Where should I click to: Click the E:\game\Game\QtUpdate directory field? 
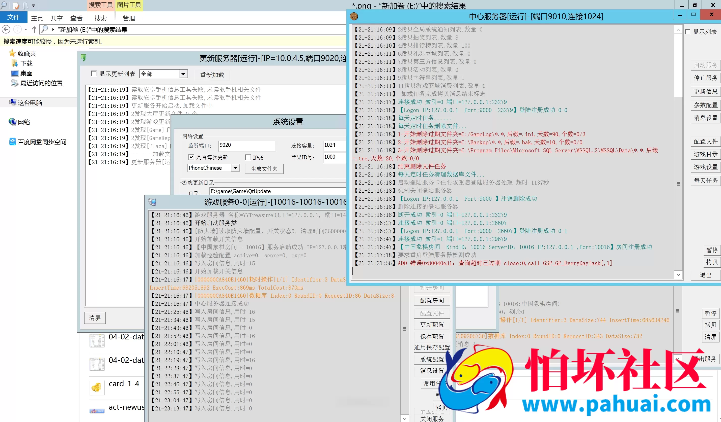pyautogui.click(x=278, y=191)
